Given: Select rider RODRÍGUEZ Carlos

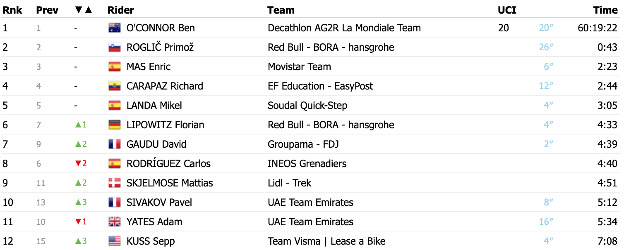Looking at the screenshot, I should [x=168, y=164].
